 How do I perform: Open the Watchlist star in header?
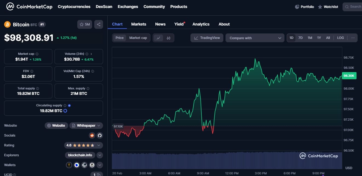320,7
